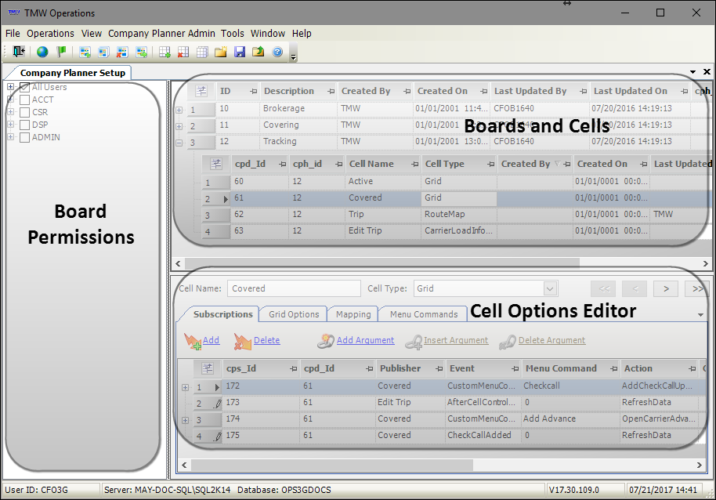Click the exit door icon at toolbar start

point(19,53)
